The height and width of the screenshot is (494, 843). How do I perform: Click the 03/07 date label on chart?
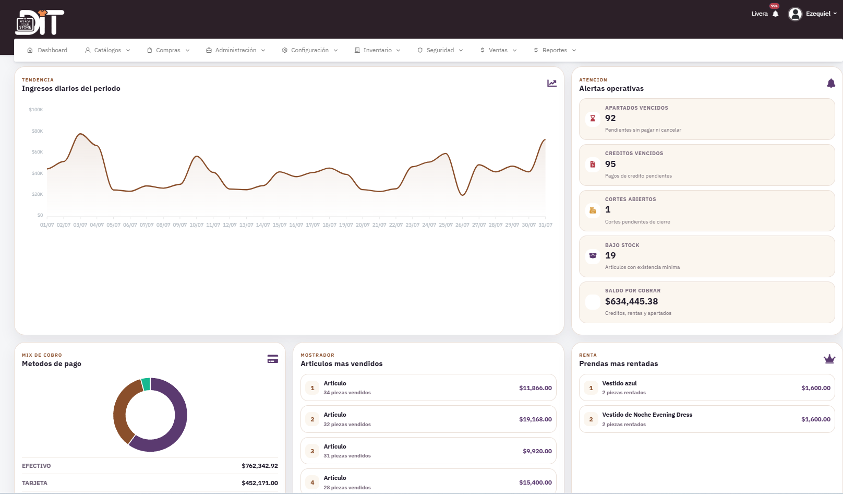[80, 225]
